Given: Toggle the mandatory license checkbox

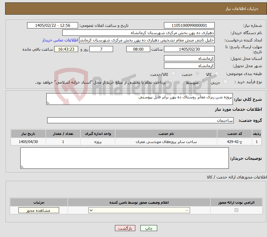Looking at the screenshot, I should click(236, 210).
